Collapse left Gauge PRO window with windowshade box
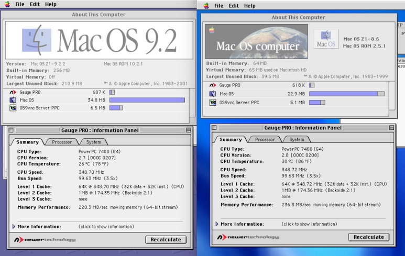The height and width of the screenshot is (256, 405). (x=189, y=130)
